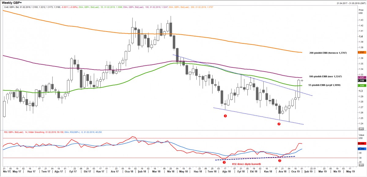Click the Cndl GBP= legend in chart header

9,7
